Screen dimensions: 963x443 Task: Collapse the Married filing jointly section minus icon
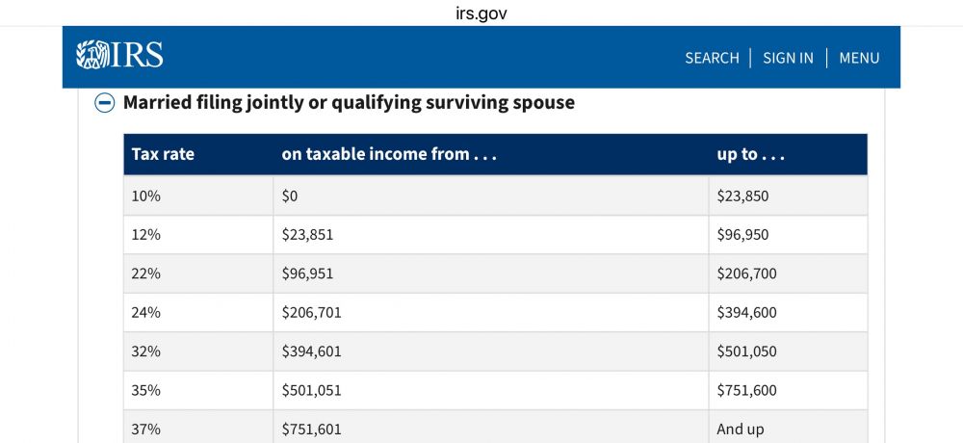(105, 103)
